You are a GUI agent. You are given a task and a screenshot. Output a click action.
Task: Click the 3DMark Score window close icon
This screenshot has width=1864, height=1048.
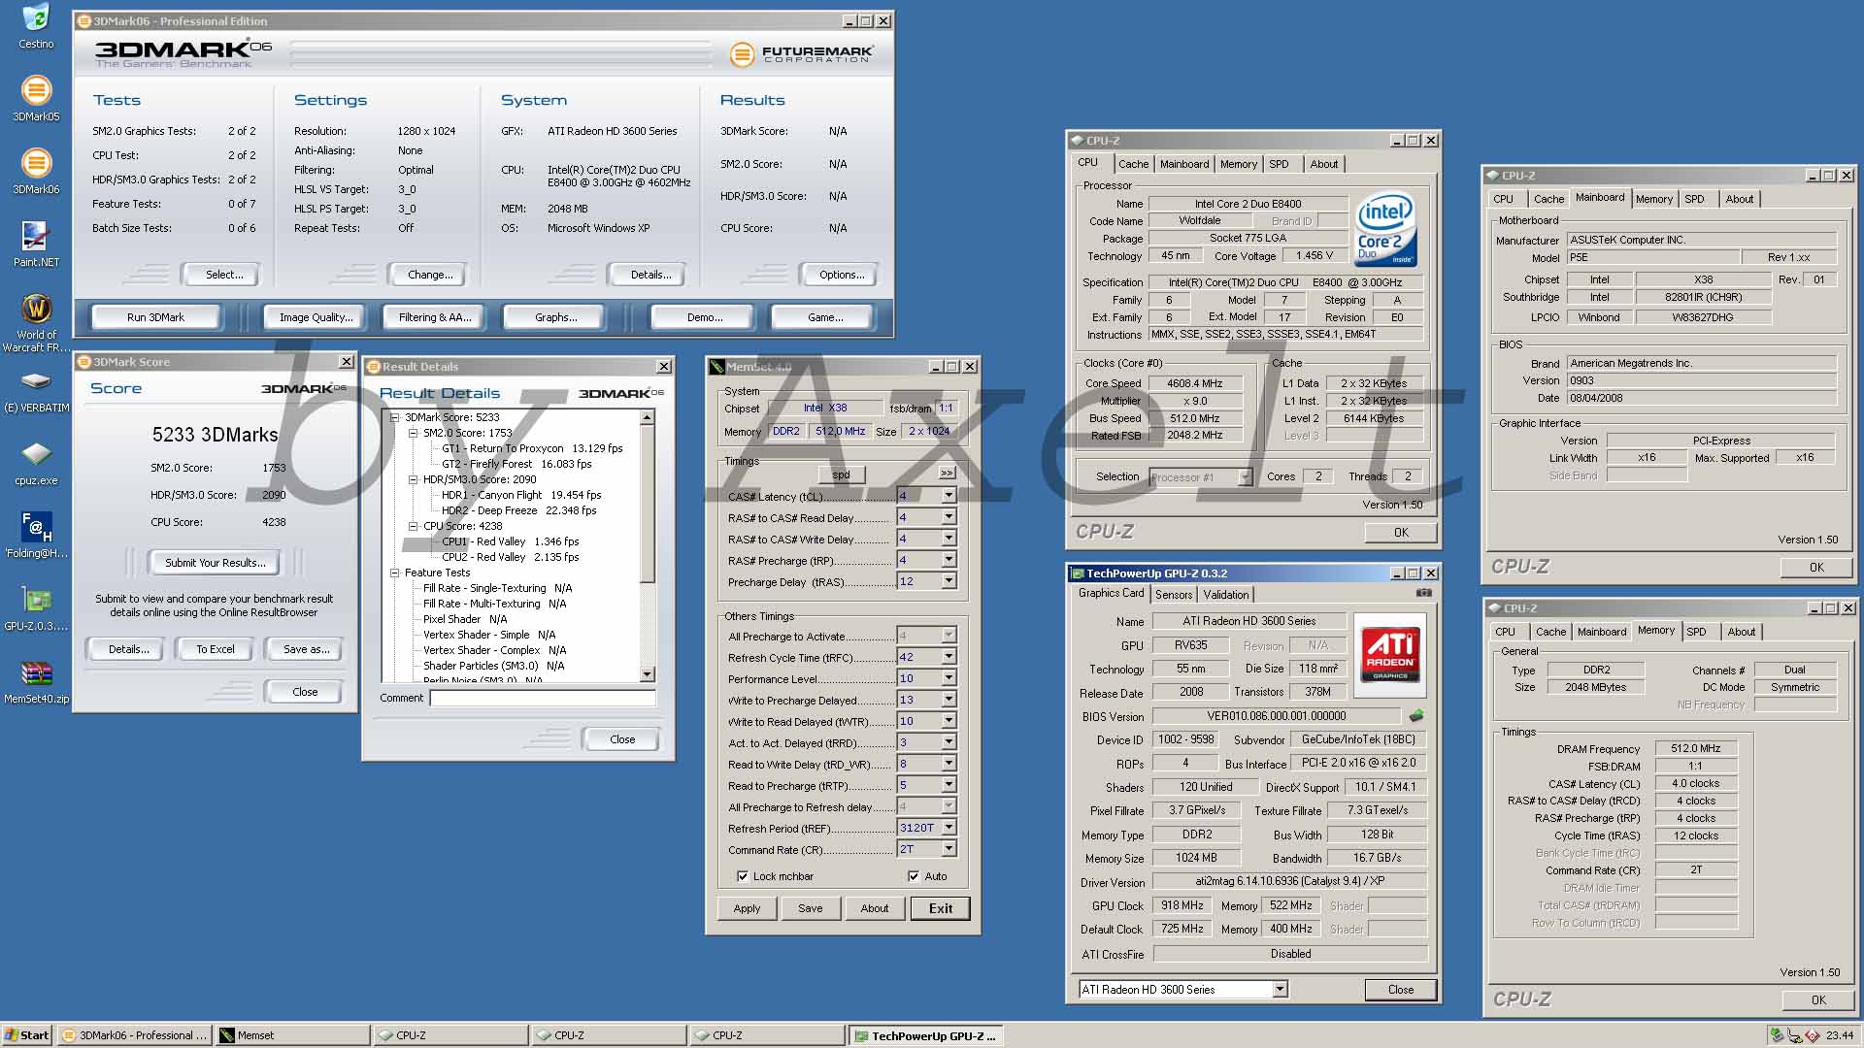pyautogui.click(x=346, y=362)
